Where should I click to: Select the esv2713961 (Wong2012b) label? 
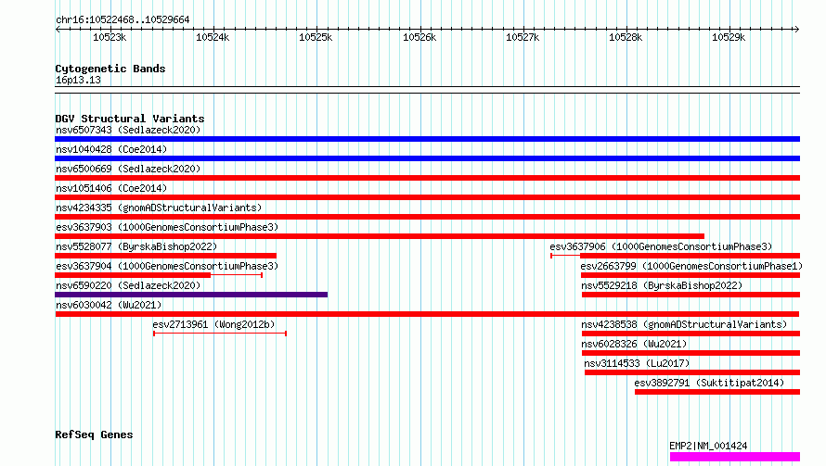(213, 324)
